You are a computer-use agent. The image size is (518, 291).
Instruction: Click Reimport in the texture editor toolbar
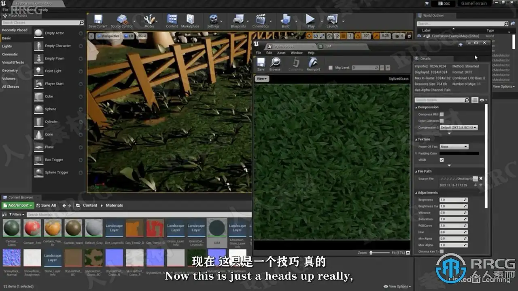tap(313, 64)
